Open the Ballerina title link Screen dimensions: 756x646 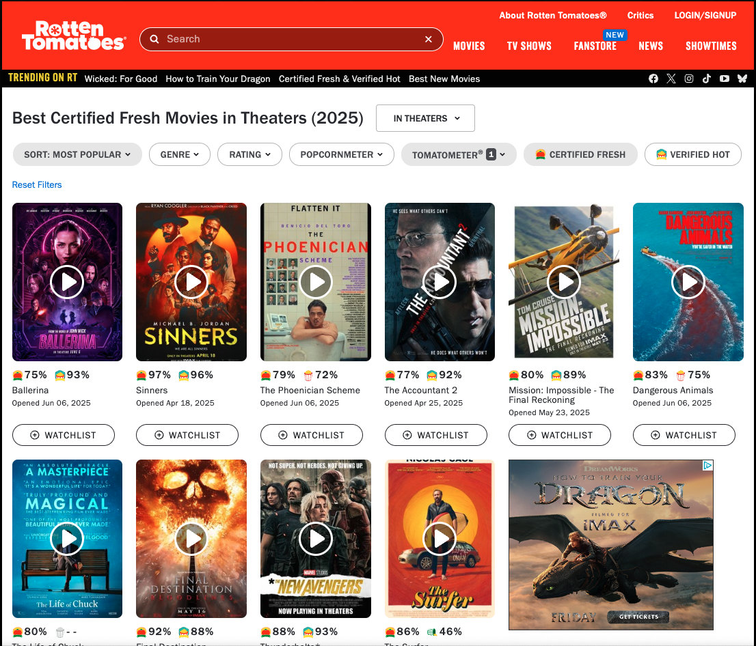coord(30,390)
